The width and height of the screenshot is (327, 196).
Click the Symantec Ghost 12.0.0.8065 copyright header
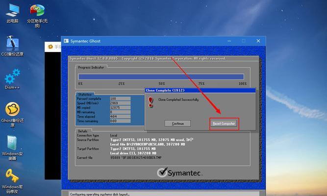[148, 59]
